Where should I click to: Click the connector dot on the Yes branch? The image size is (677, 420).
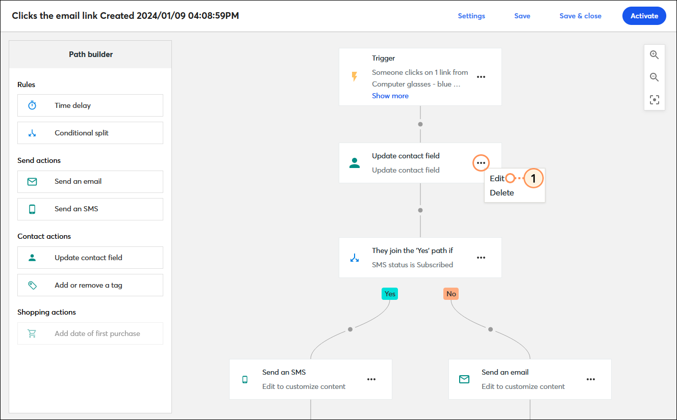350,329
